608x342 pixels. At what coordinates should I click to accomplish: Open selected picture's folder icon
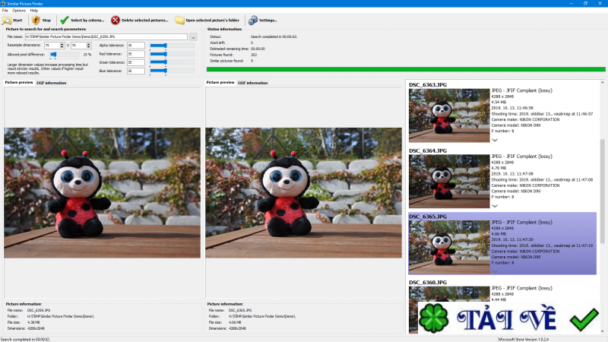pyautogui.click(x=179, y=20)
